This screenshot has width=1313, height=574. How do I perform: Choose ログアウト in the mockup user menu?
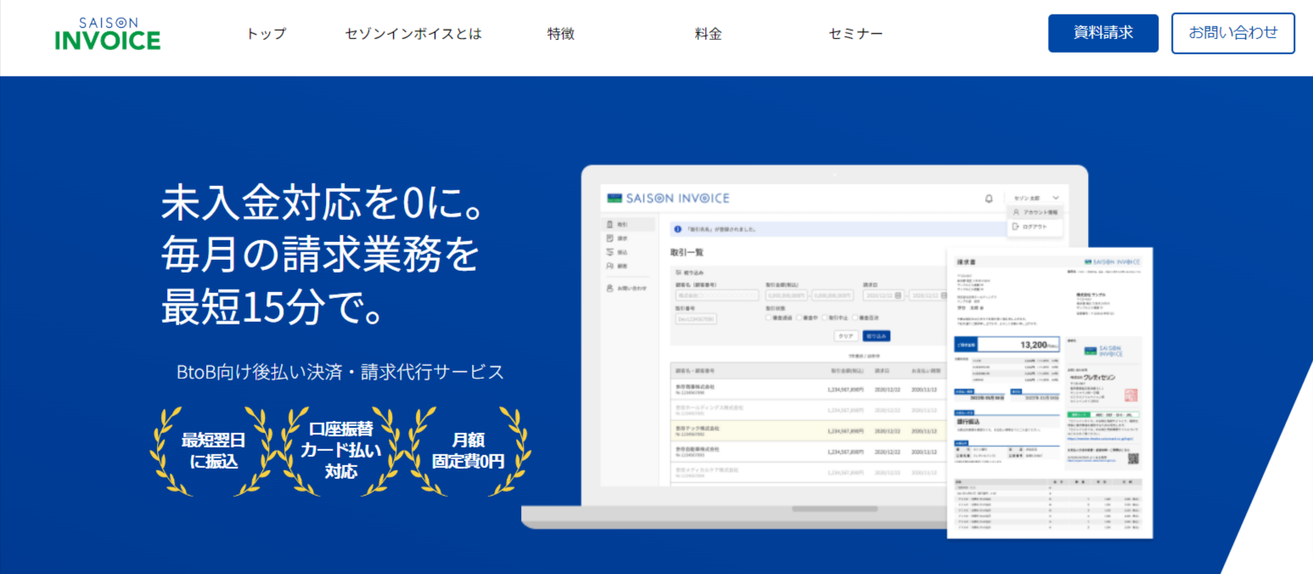[1030, 227]
